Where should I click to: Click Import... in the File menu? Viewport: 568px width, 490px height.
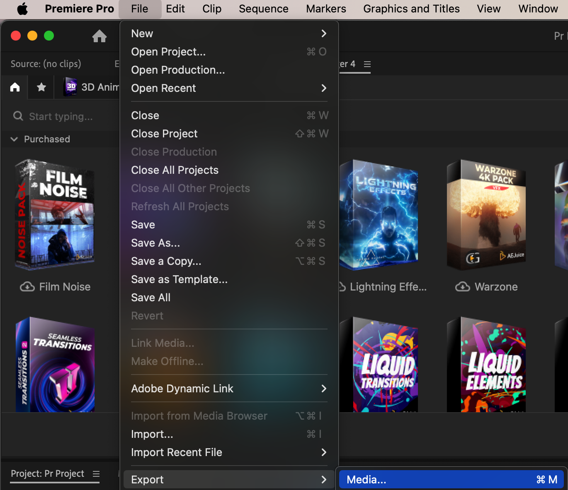(x=152, y=434)
